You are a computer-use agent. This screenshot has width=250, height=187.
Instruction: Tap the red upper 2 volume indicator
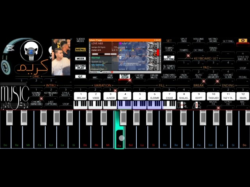point(158,53)
